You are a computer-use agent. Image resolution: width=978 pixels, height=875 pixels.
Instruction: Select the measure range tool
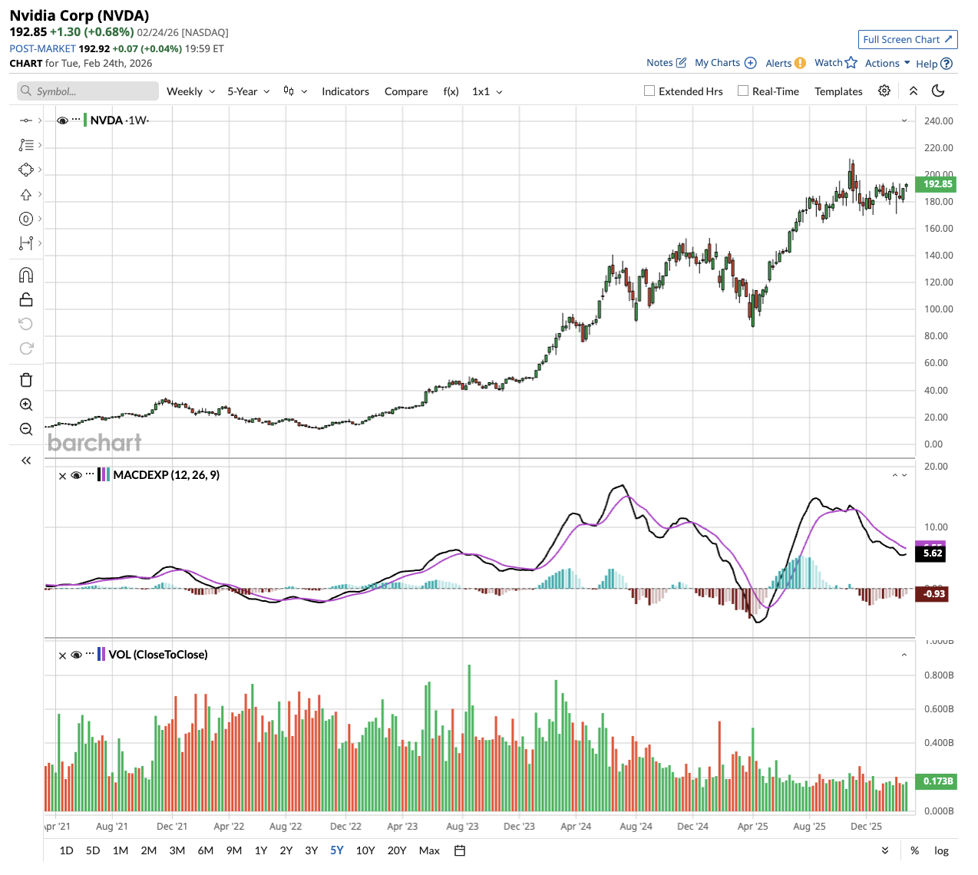coord(26,243)
